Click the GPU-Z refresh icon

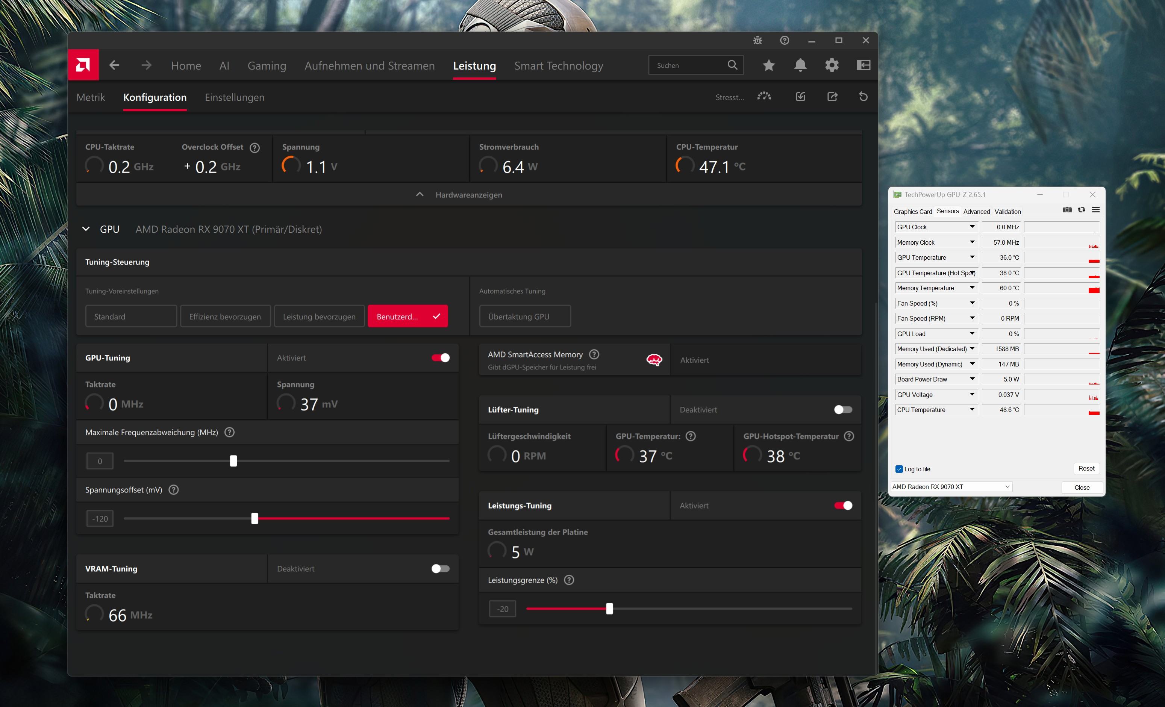pos(1081,210)
